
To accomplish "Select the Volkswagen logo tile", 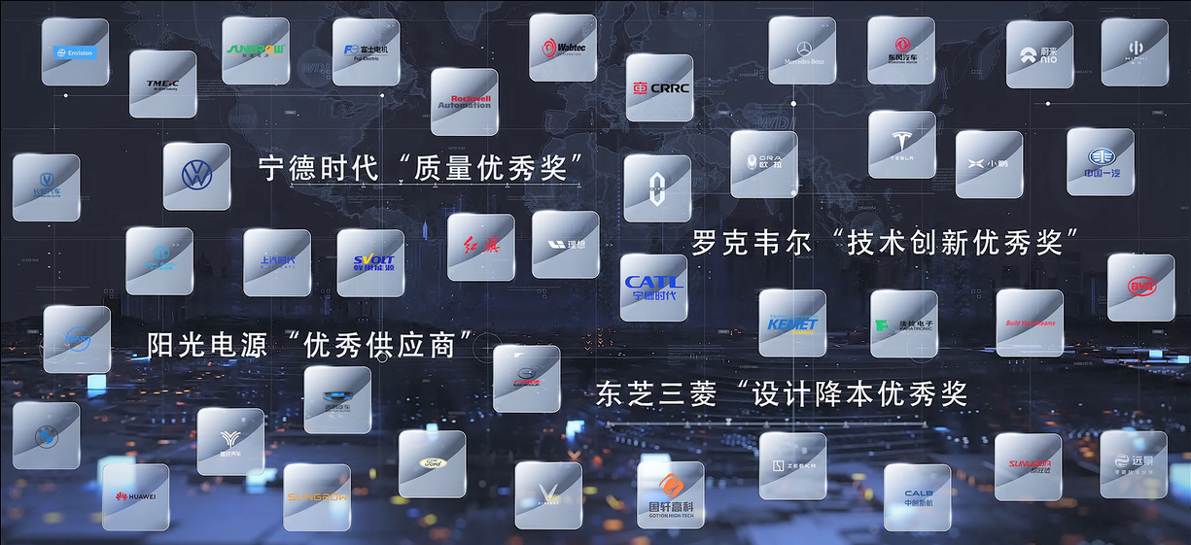I will 196,176.
